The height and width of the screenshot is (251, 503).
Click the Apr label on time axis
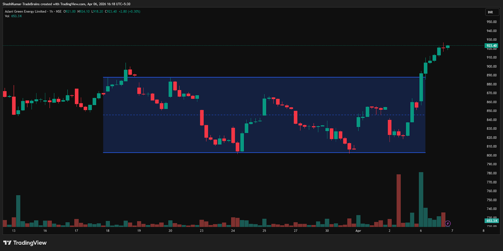coord(358,231)
